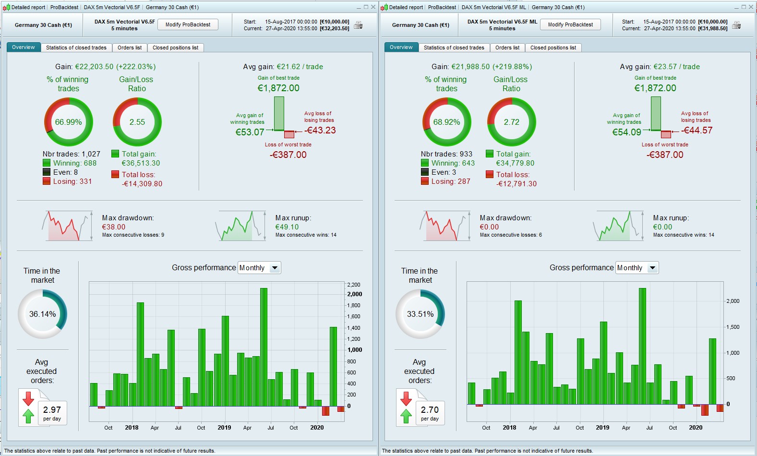Click the print icon in left report
Image resolution: width=757 pixels, height=456 pixels.
358,25
